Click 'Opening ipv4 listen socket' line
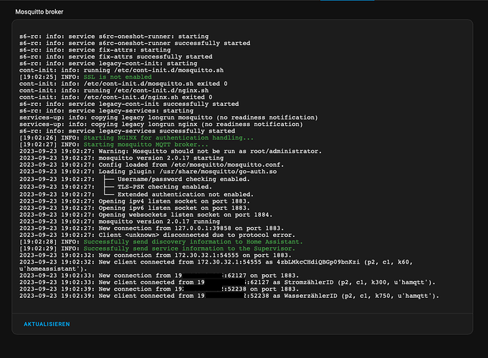The height and width of the screenshot is (358, 488). pyautogui.click(x=135, y=201)
